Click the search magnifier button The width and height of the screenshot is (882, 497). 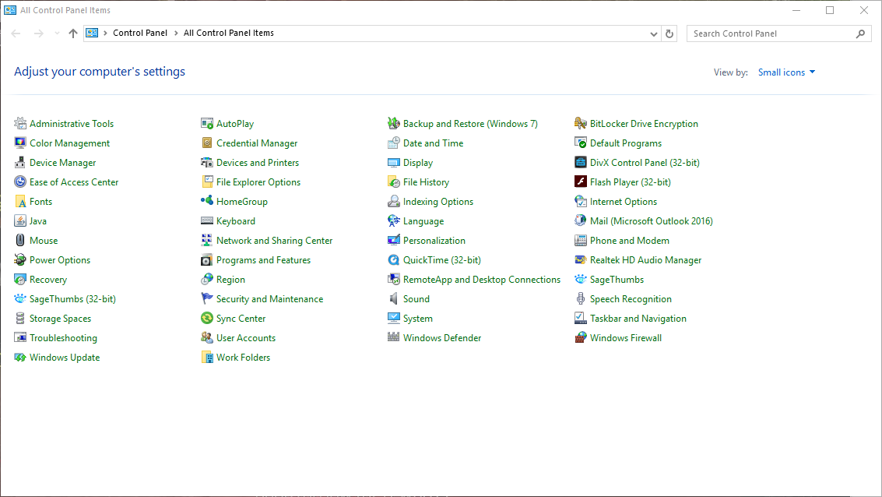click(x=860, y=33)
